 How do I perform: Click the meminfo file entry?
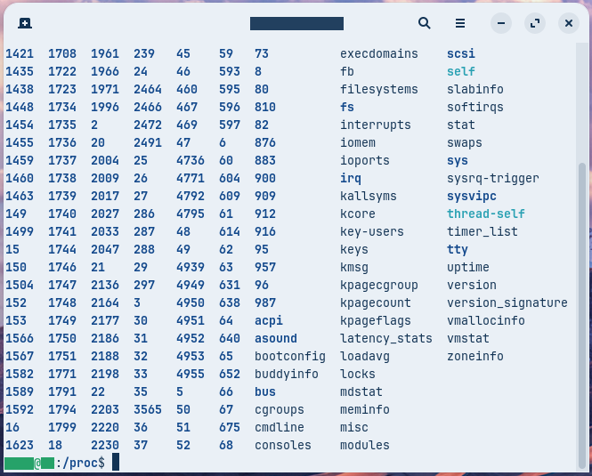coord(365,409)
